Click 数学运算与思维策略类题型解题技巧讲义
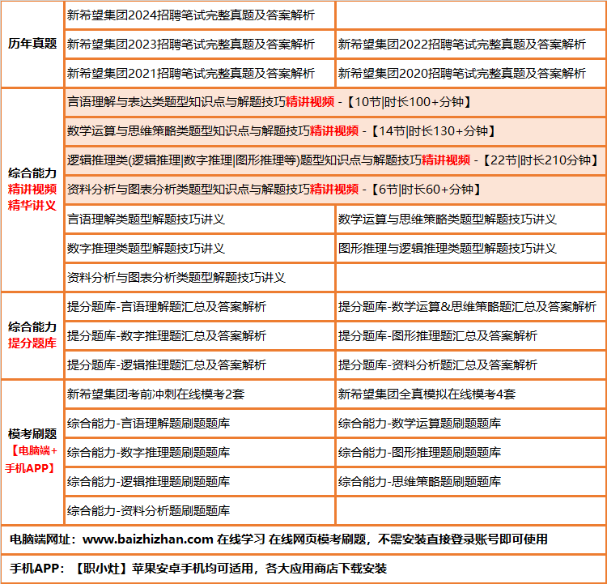The image size is (607, 584). click(471, 220)
